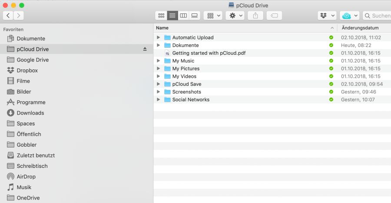Viewport: 391px width, 203px height.
Task: Switch to icon view
Action: coord(161,16)
